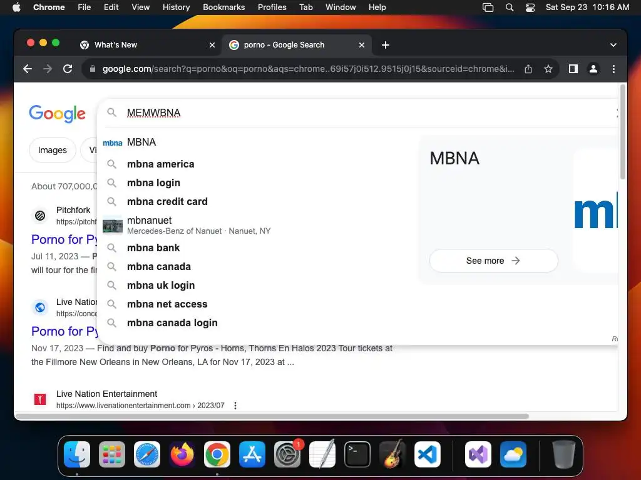This screenshot has height=480, width=641.
Task: Click the red Live Nation Entertainment favicon
Action: coord(40,399)
